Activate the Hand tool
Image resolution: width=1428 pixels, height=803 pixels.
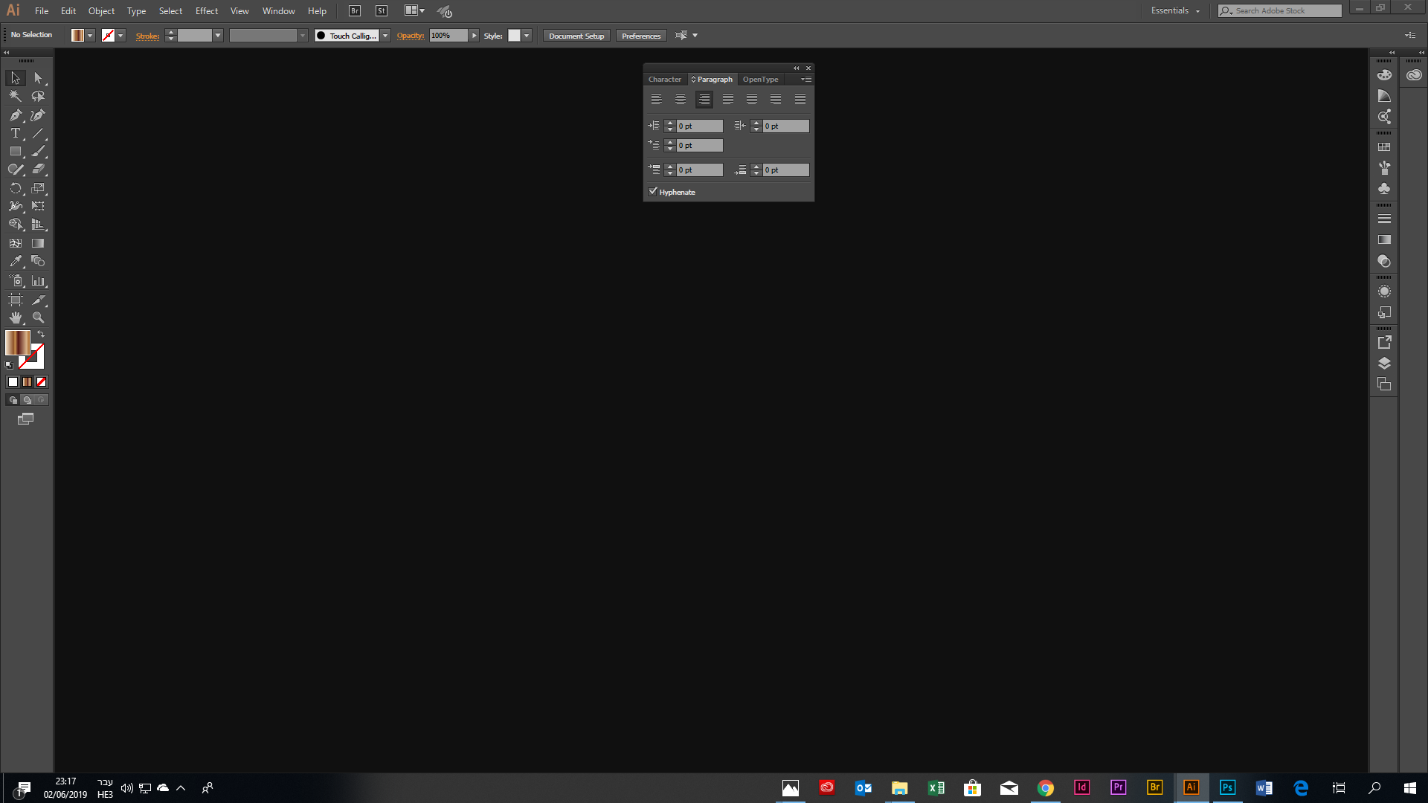tap(16, 317)
